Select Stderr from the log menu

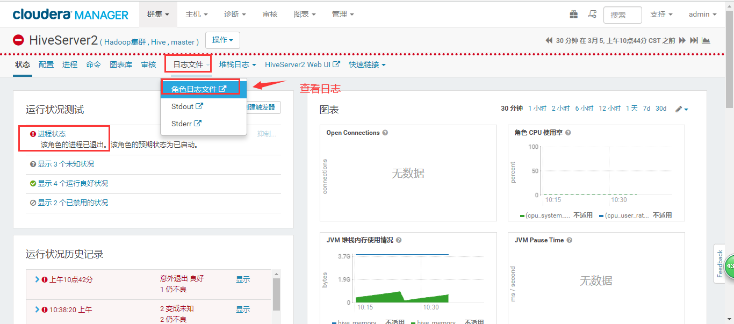[x=204, y=124]
